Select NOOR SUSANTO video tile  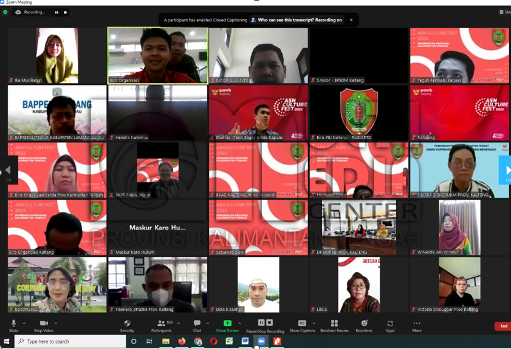(258, 56)
